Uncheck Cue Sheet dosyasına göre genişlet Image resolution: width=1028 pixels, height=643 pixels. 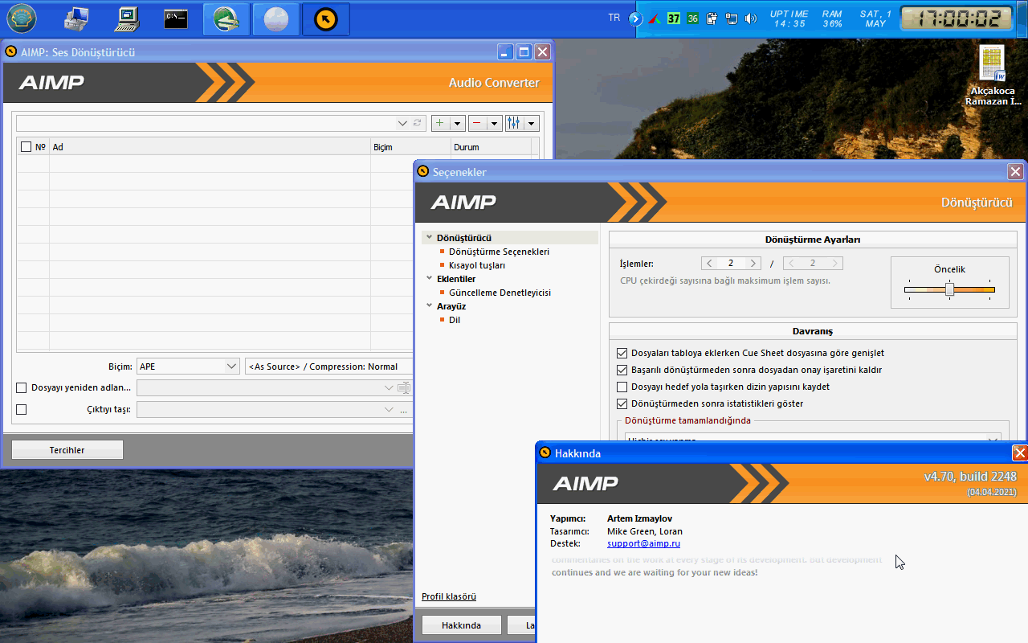click(622, 353)
